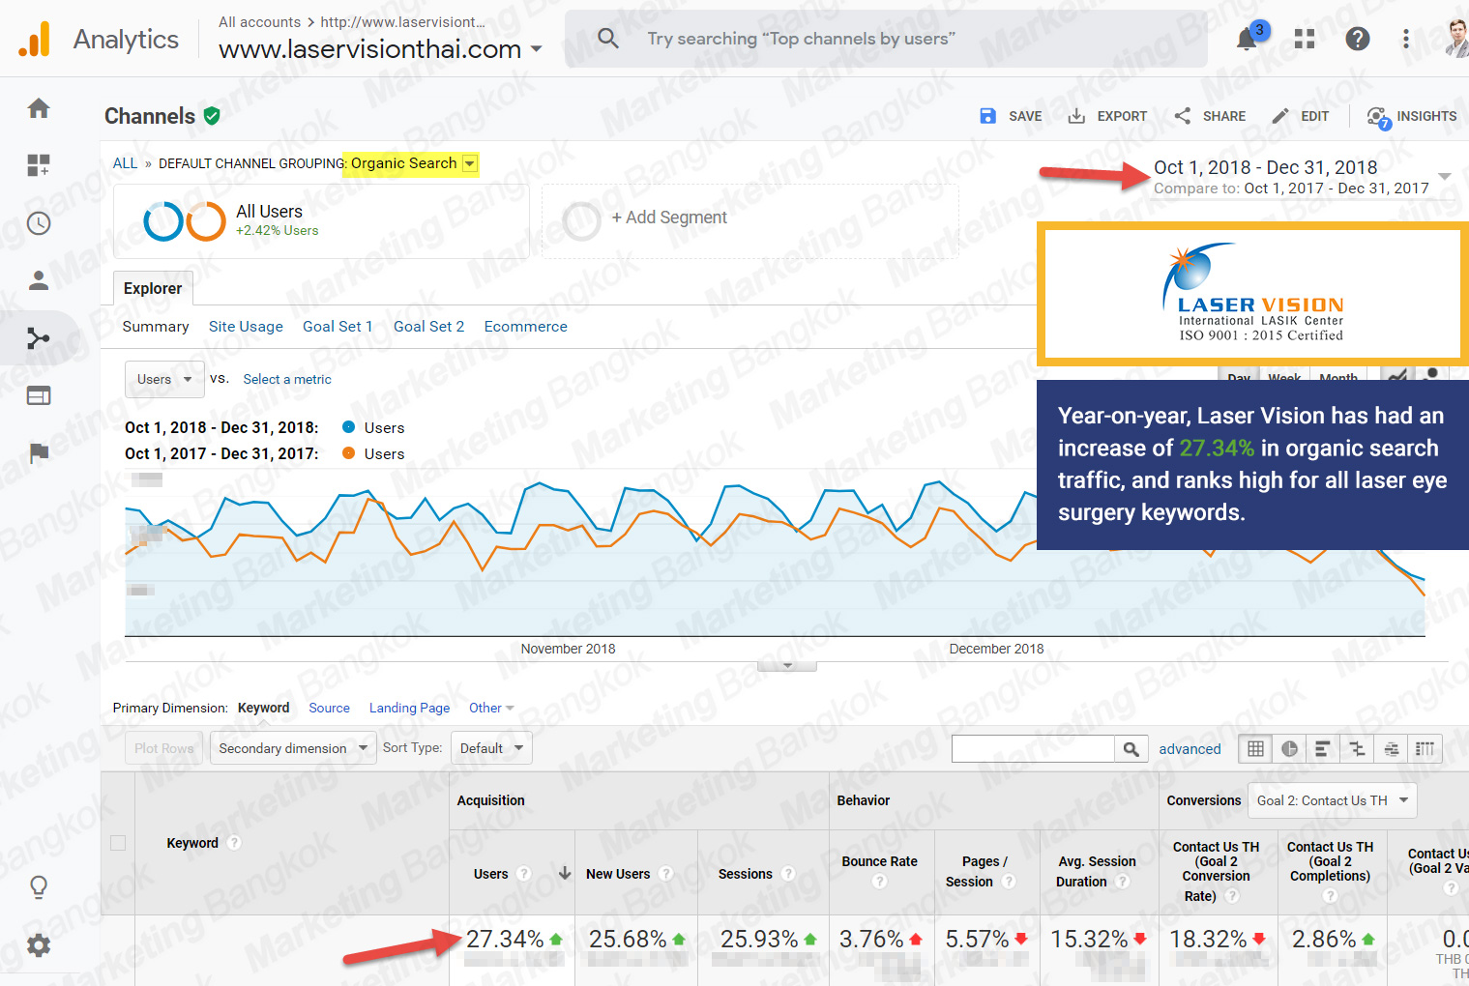The image size is (1469, 986).
Task: Click the EXPORT button
Action: point(1107,116)
